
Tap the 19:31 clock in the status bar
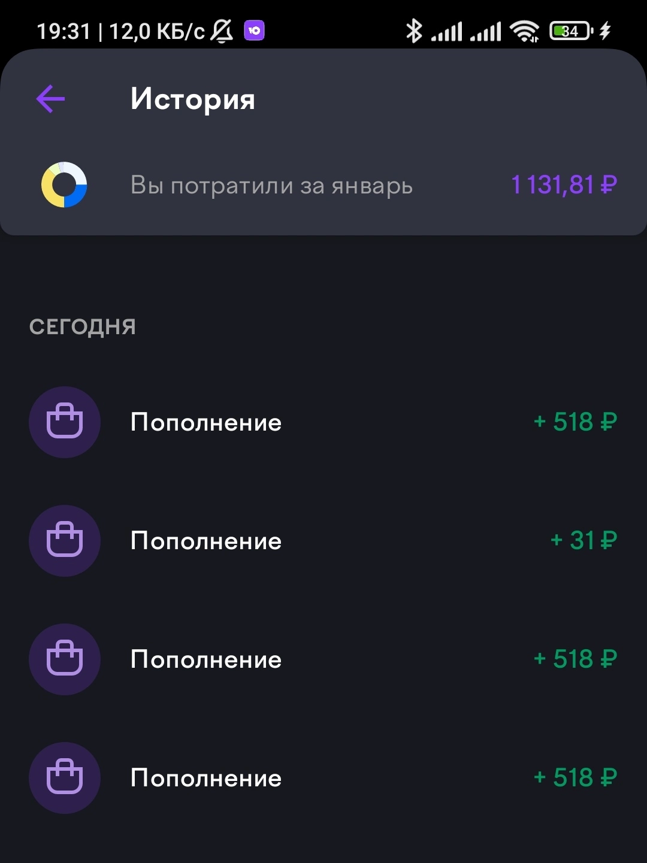pos(64,31)
